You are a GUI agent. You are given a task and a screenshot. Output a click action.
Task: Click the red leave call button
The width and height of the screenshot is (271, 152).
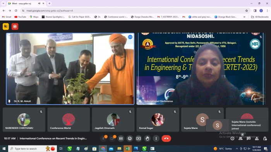click(166, 138)
